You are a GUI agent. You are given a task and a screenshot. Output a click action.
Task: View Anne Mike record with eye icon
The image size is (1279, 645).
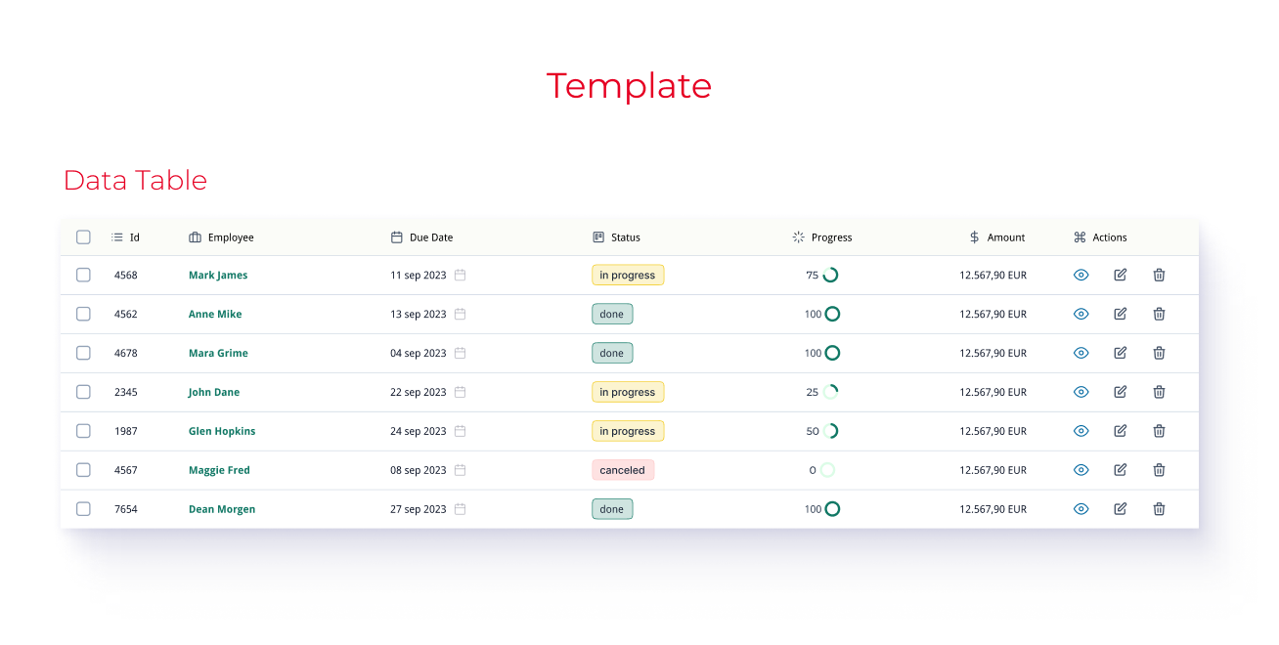[x=1081, y=314]
